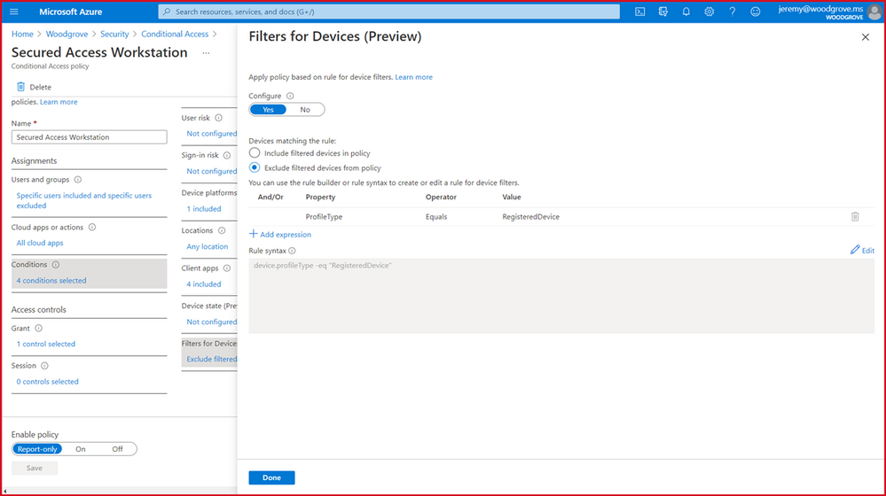
Task: Click the policy Name input field
Action: click(89, 137)
